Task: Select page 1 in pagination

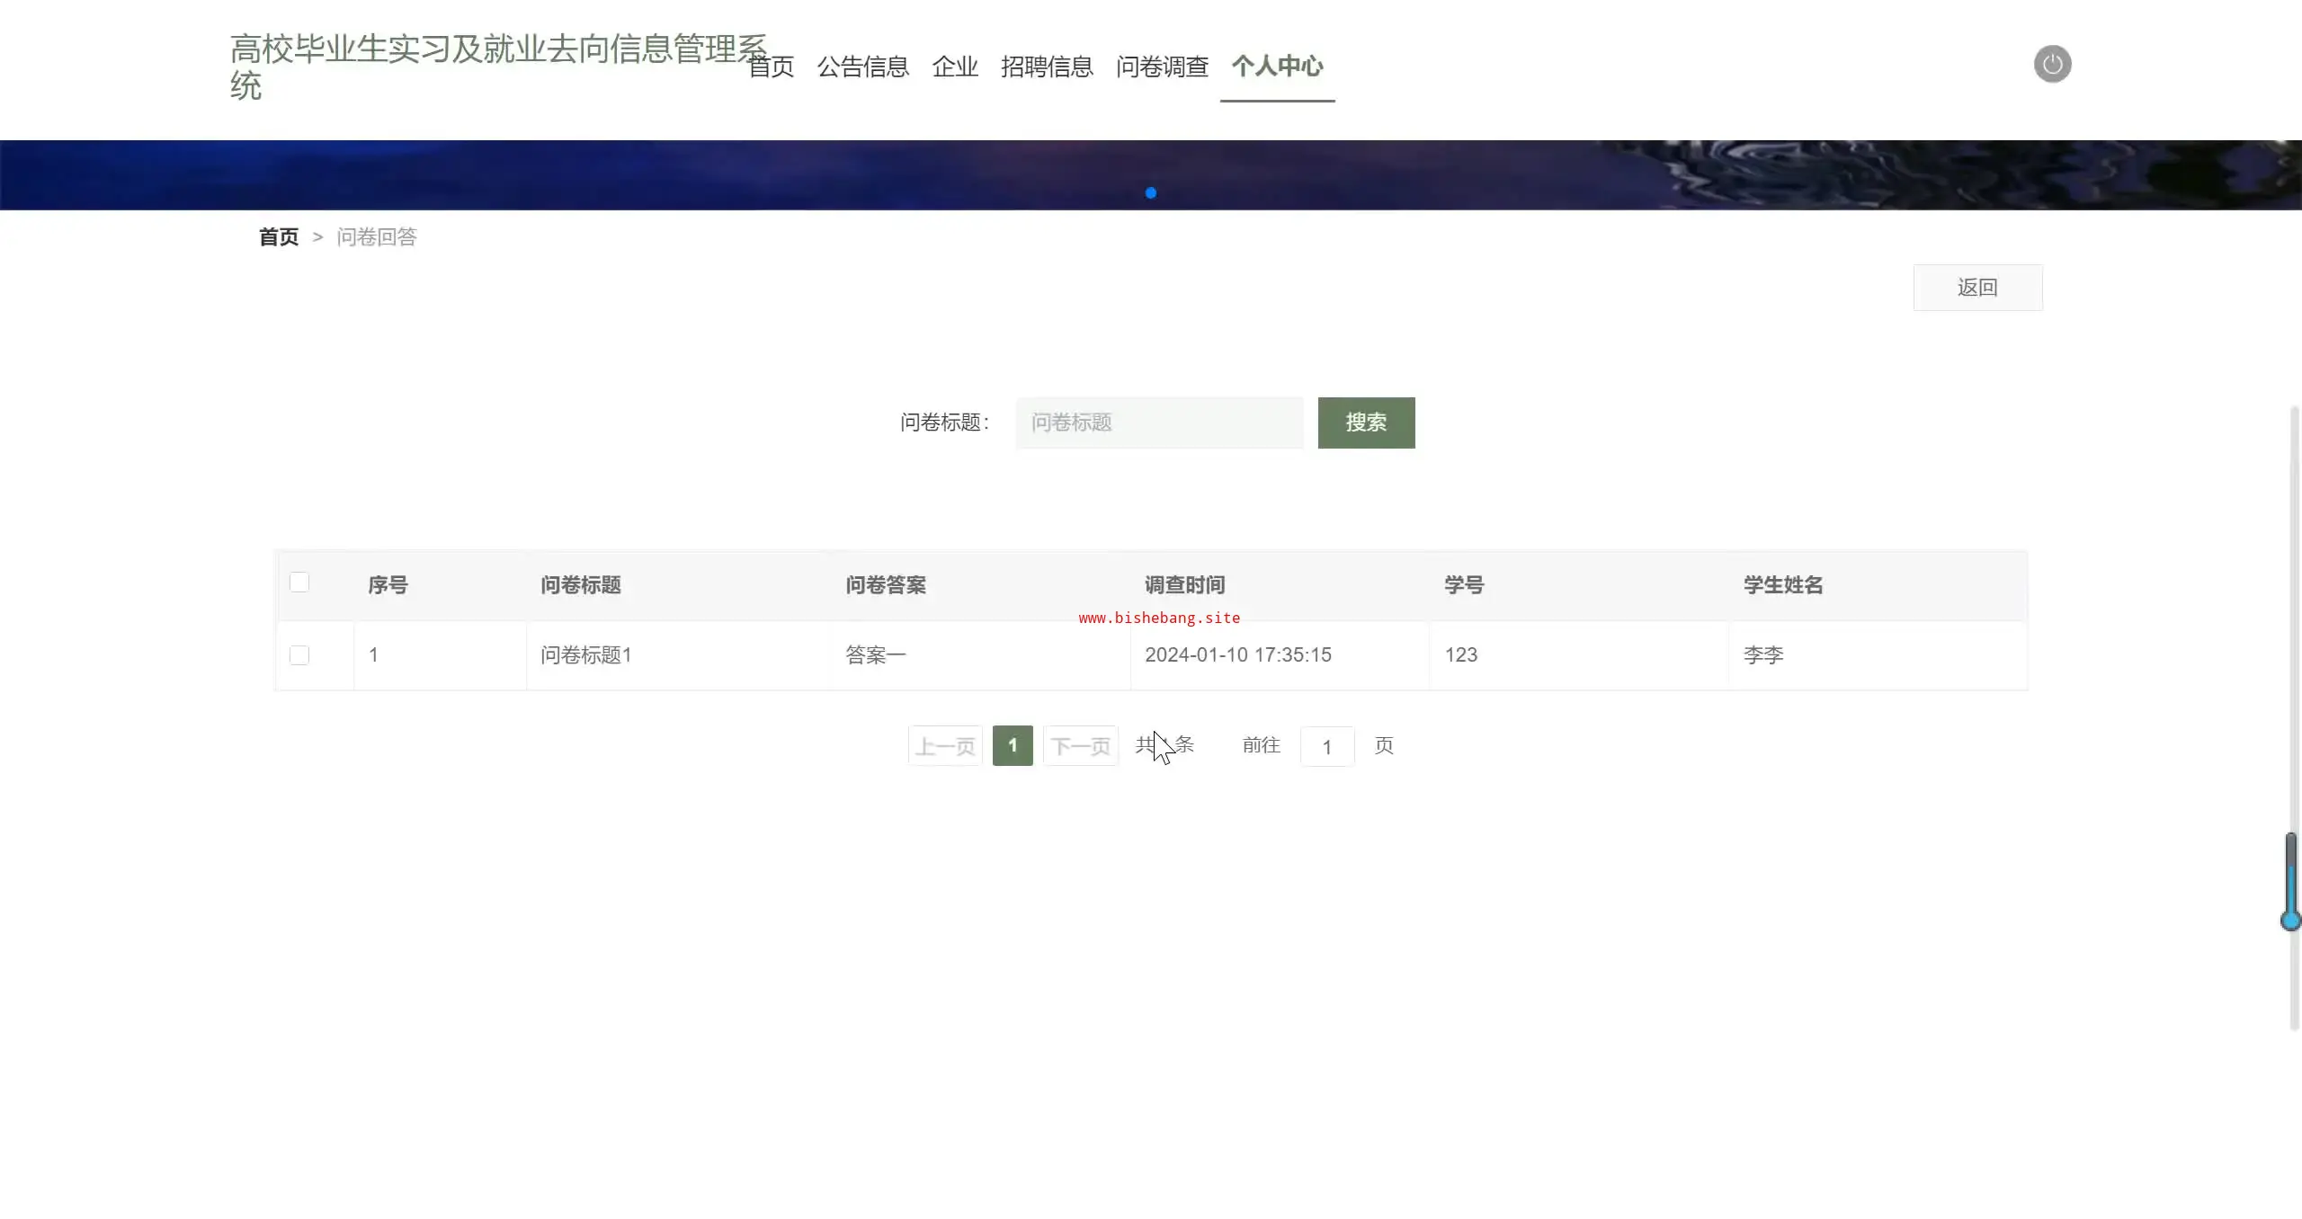Action: [1013, 745]
